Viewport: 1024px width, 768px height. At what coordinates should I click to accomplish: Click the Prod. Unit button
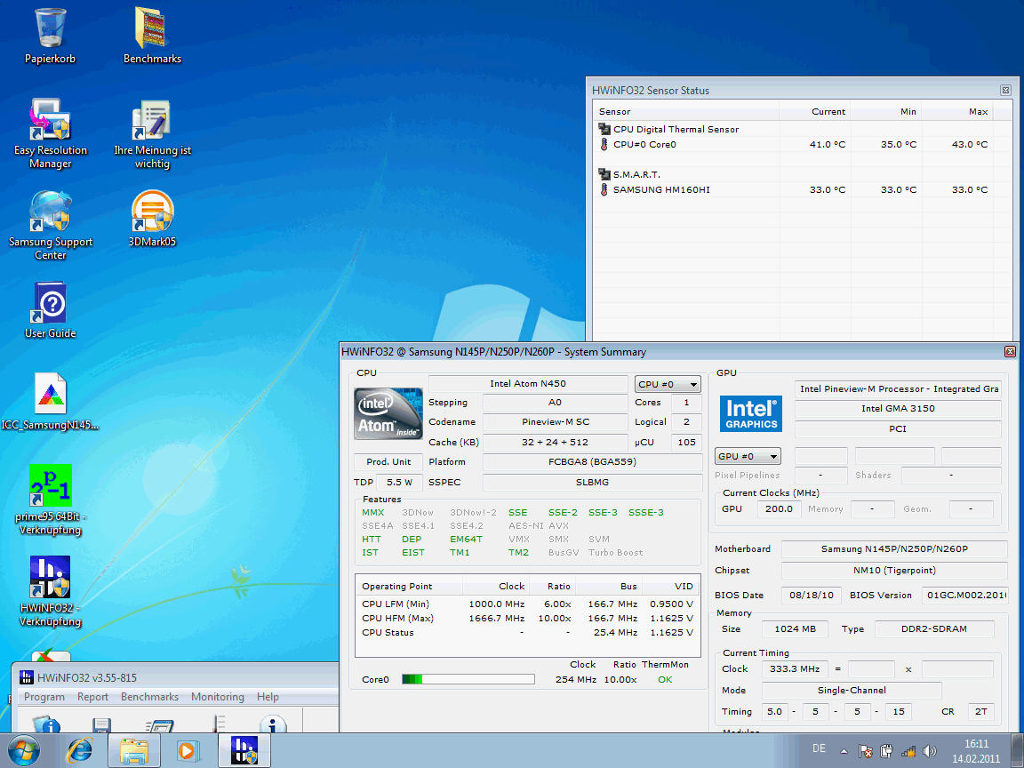click(388, 461)
